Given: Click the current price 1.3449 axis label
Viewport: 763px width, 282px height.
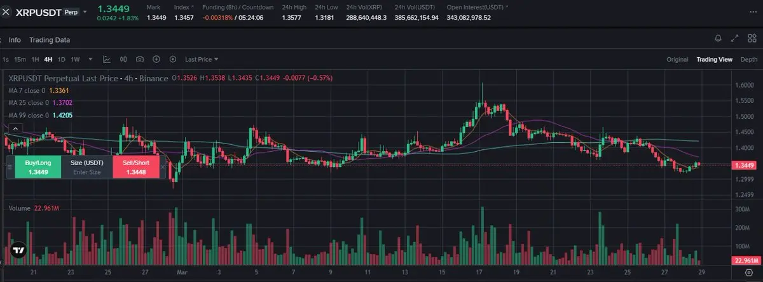Looking at the screenshot, I should (x=744, y=165).
